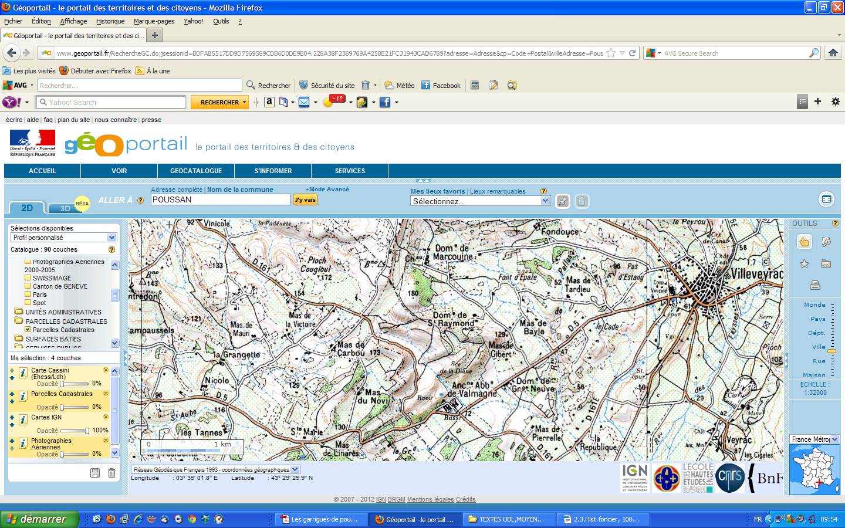This screenshot has width=845, height=528.
Task: Switch to 2D view tab
Action: (27, 208)
